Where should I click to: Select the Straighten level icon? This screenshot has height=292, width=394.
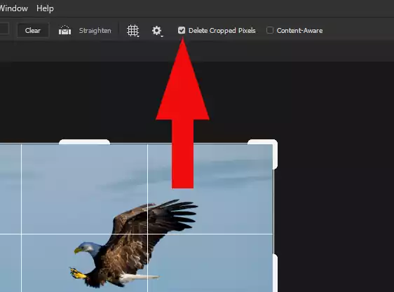pos(64,30)
